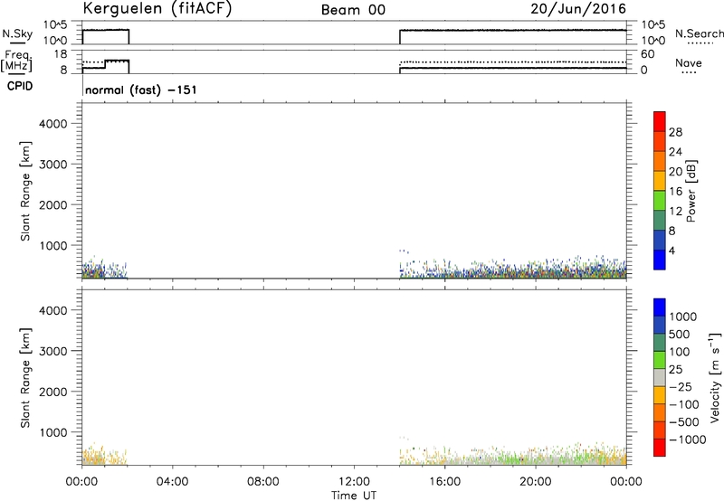Select the 60 tick on Nave axis

point(647,54)
